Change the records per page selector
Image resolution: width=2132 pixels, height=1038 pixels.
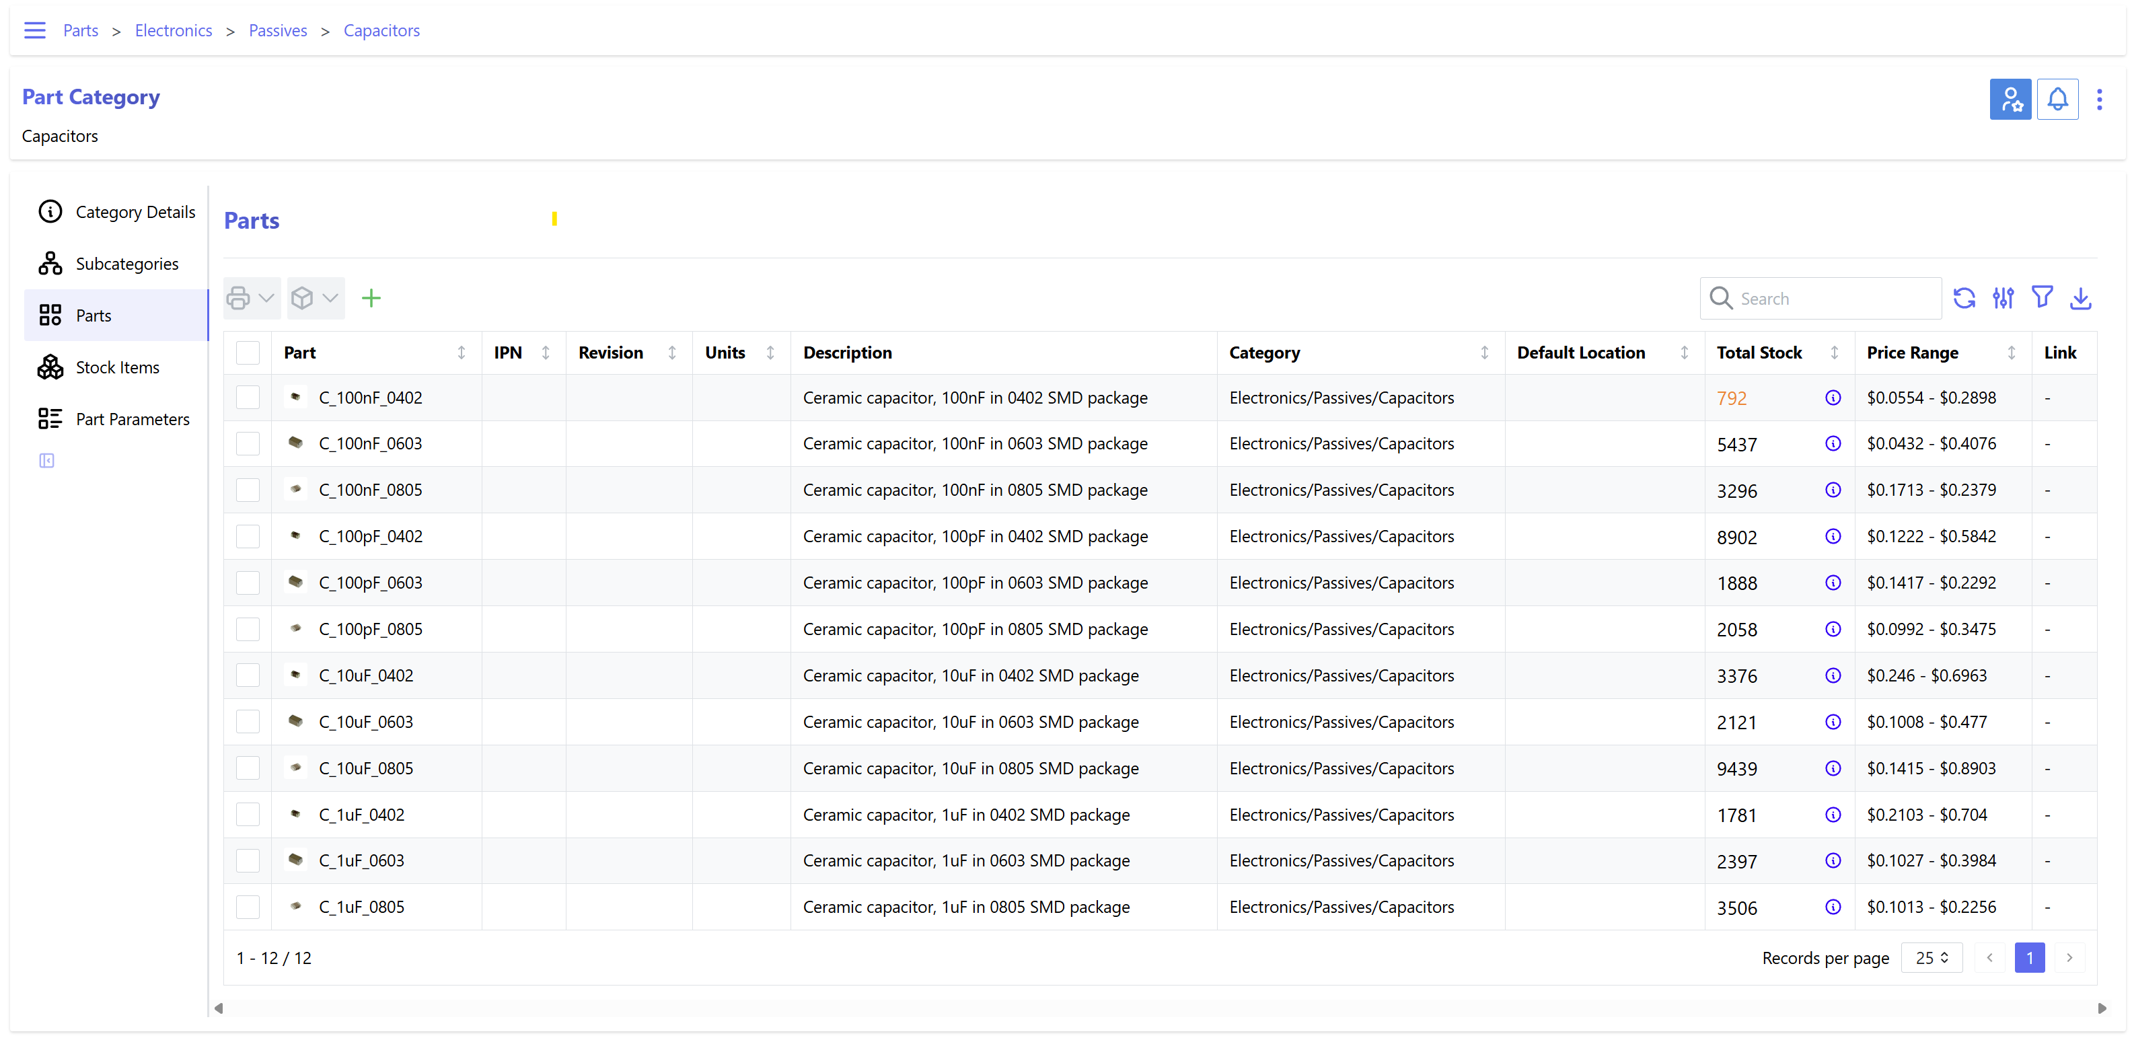[1932, 958]
